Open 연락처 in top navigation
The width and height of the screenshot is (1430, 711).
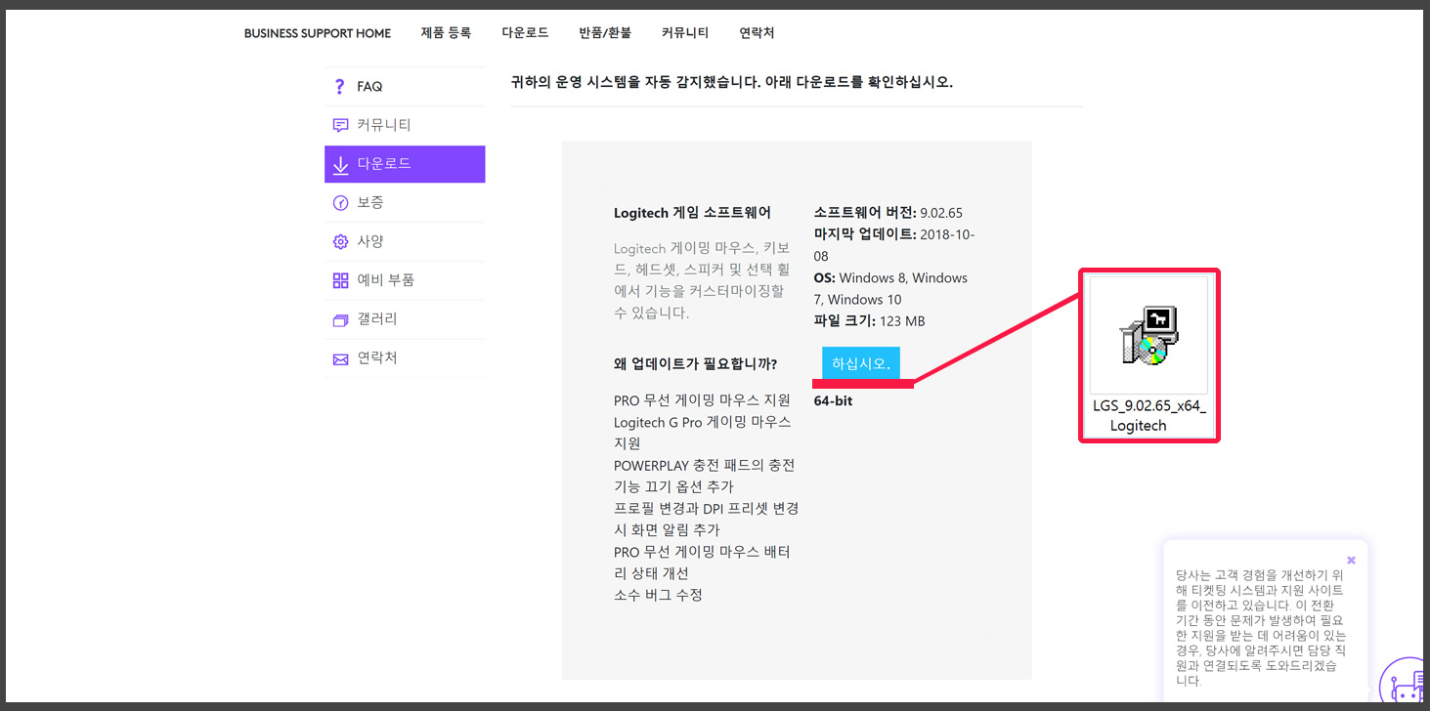point(757,32)
